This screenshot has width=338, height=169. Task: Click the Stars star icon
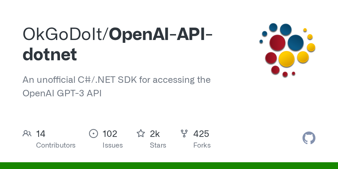(141, 134)
